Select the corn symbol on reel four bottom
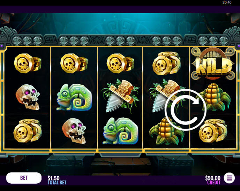Screen dimensions: 240x191 point(166,131)
